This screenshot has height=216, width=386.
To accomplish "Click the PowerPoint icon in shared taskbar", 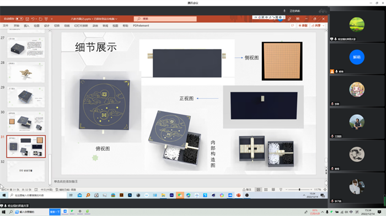I will [238, 195].
